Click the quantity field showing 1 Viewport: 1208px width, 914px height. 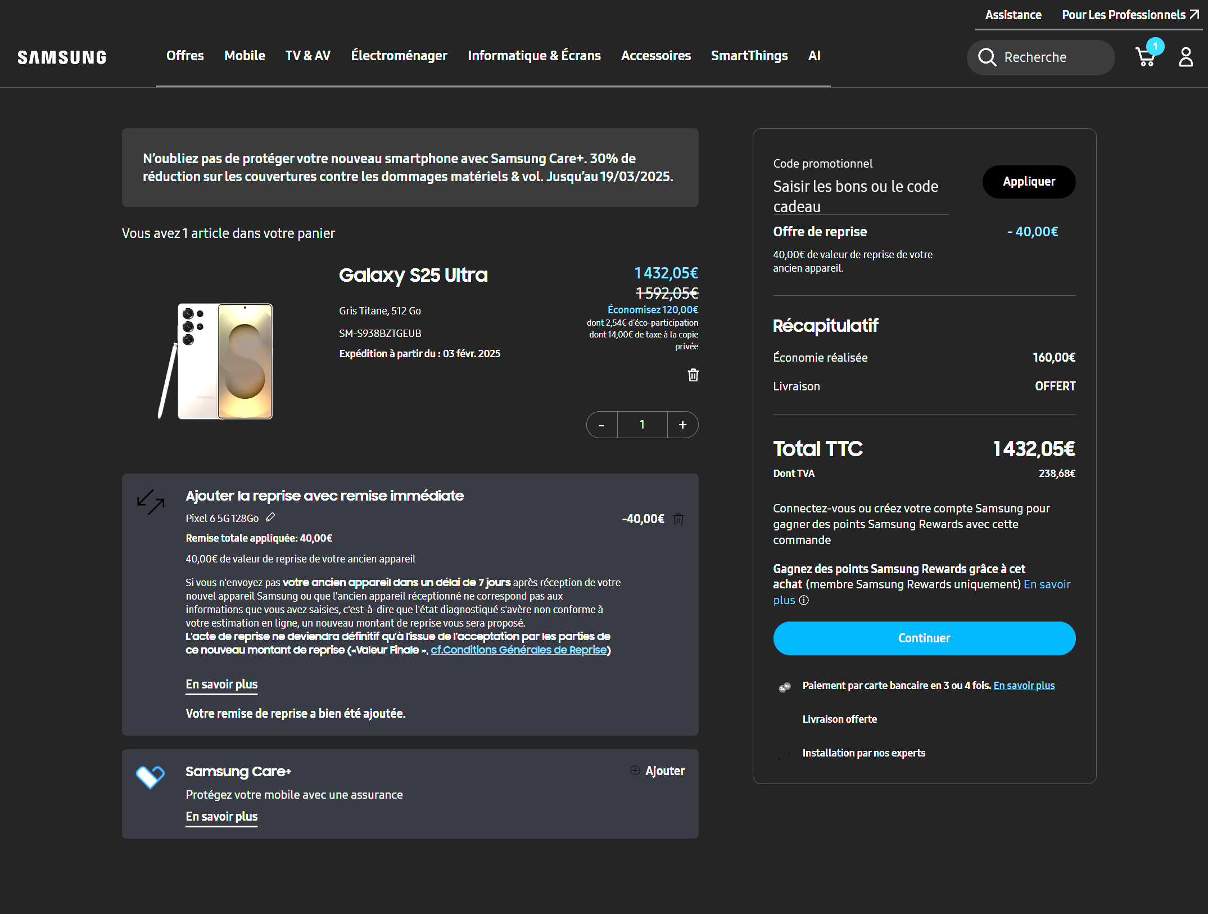642,425
